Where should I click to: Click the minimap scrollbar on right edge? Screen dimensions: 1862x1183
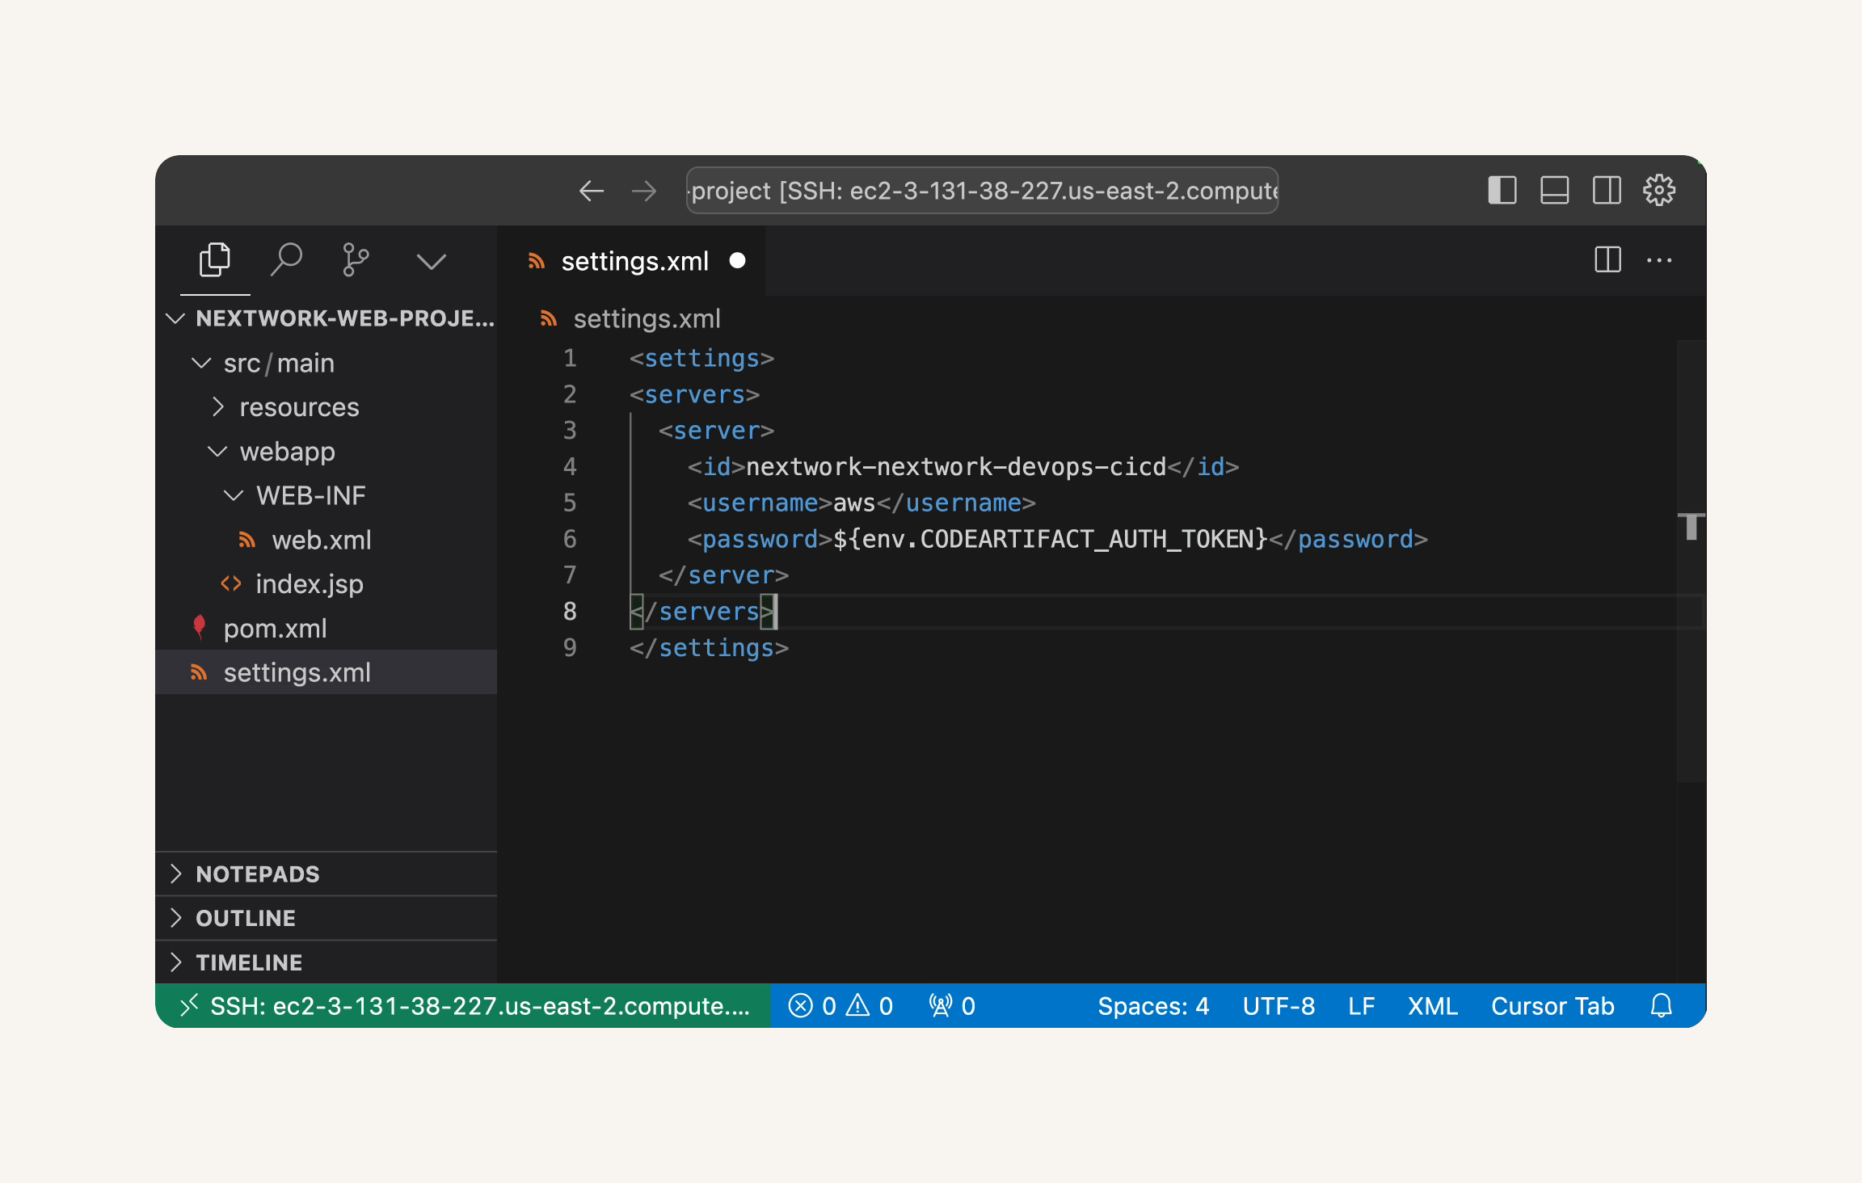(1691, 561)
